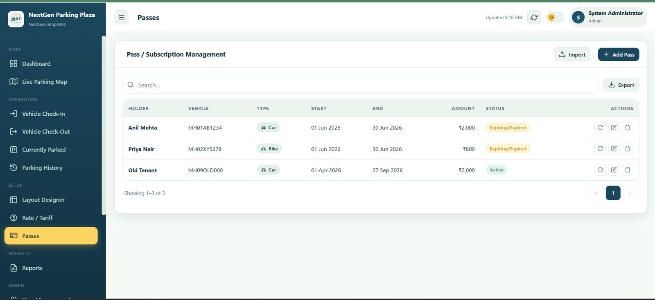655x300 pixels.
Task: Renew Priya Nair's pass
Action: pos(600,149)
